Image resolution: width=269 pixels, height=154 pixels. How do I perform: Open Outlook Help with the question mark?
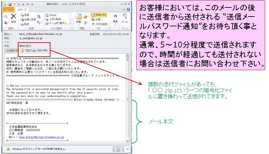pos(128,9)
